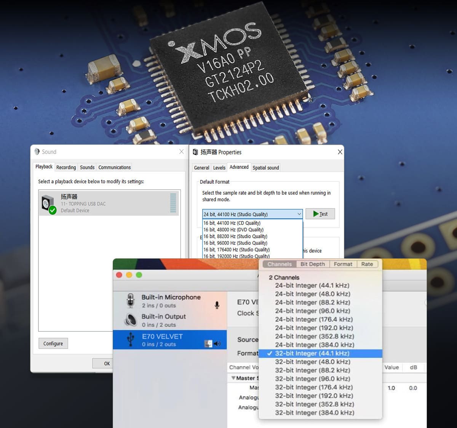Collapse the Master Stream disclosure triangle
Viewport: 457px width, 428px height.
[x=233, y=378]
